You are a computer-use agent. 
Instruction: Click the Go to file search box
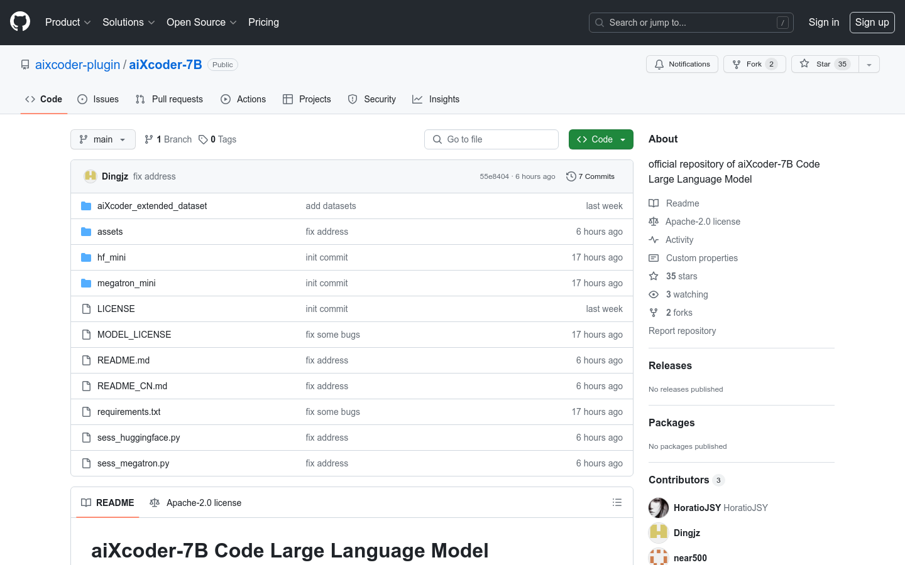[491, 139]
